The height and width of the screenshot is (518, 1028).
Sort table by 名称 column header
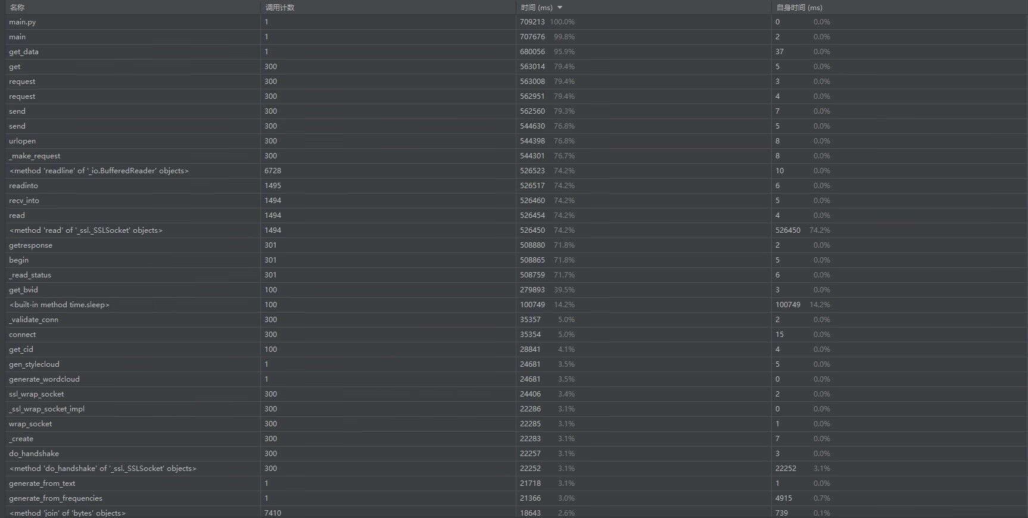point(17,8)
